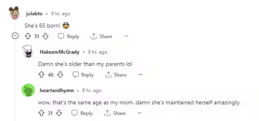
Task: Share HakeemMcGrady's comment
Action: (116, 75)
